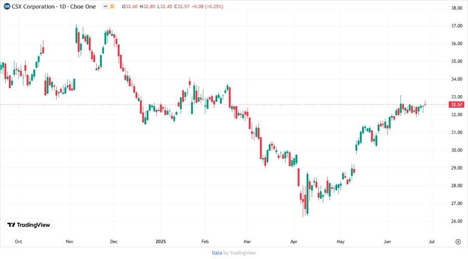This screenshot has height=259, width=468.
Task: Click the gray dash market status icon
Action: 106,6
